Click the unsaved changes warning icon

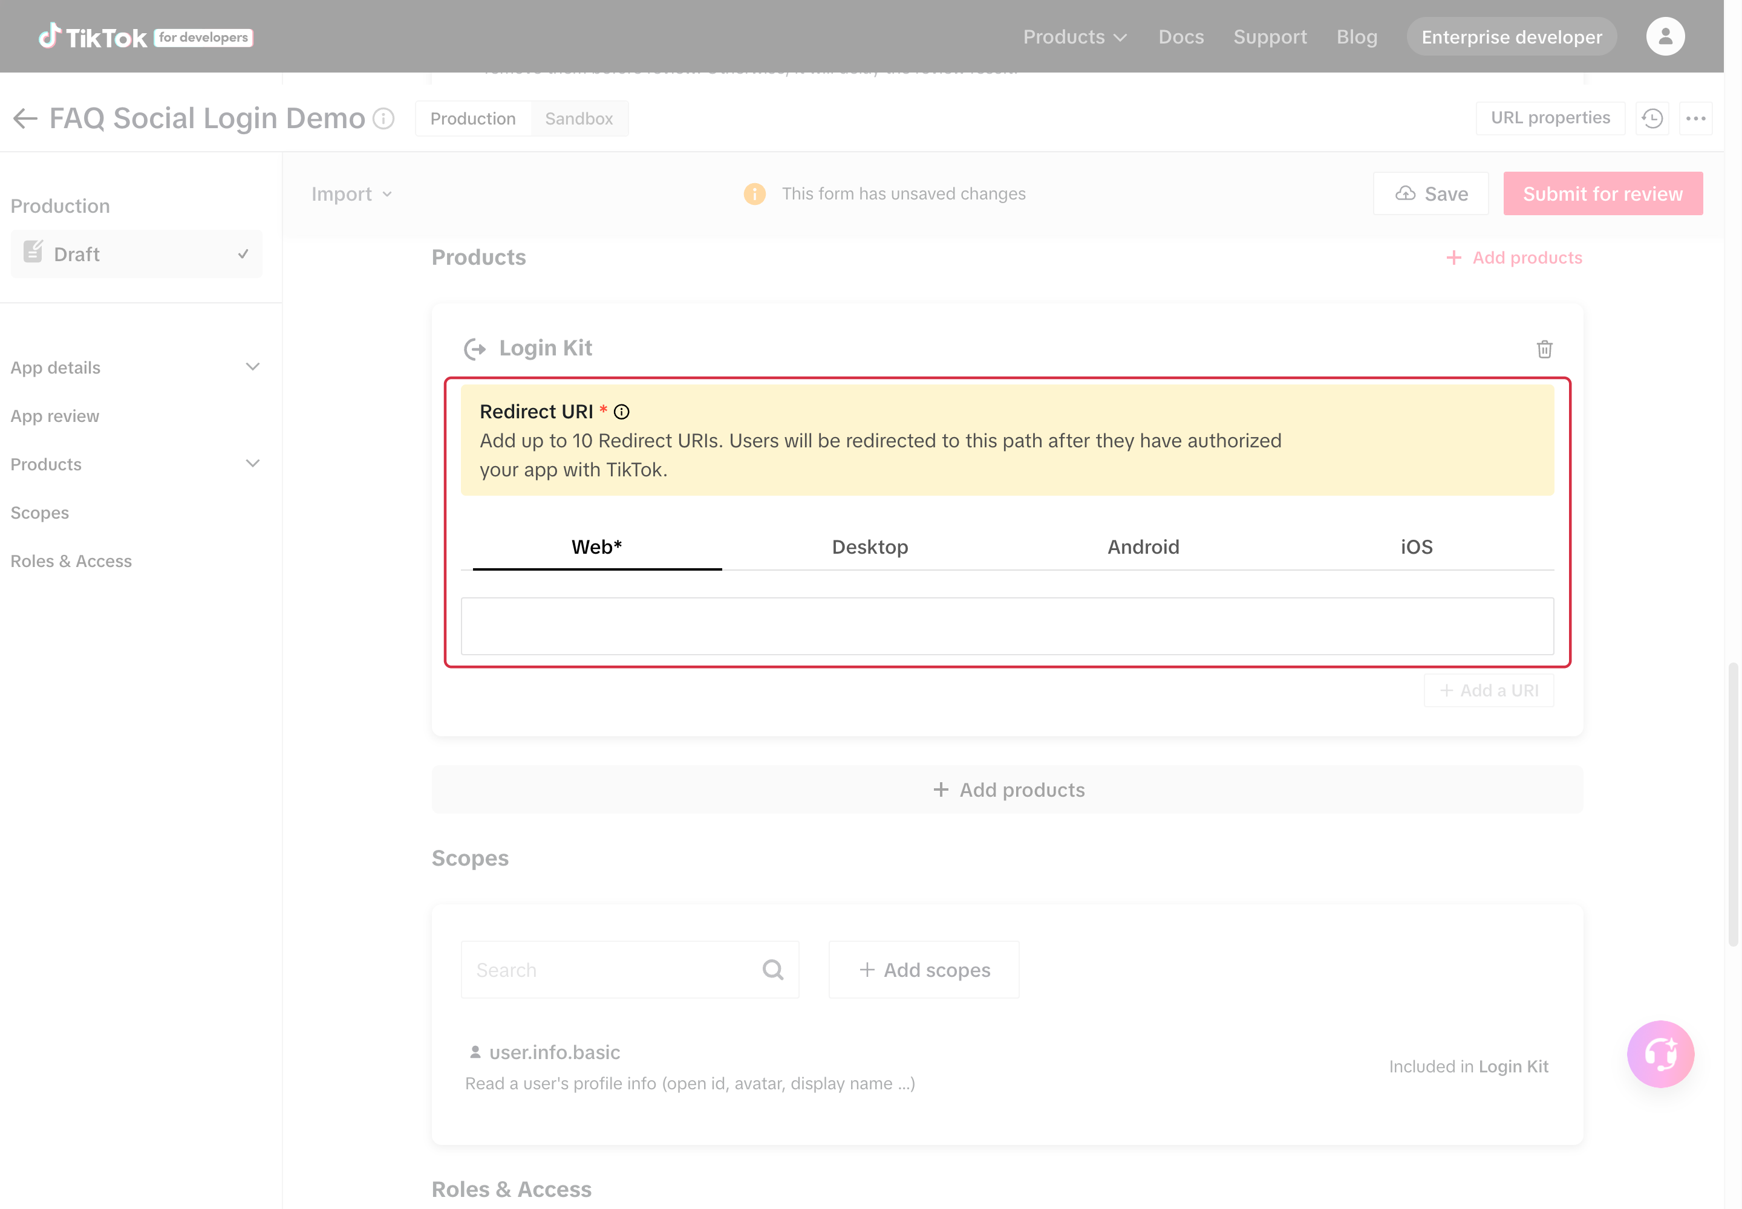754,194
